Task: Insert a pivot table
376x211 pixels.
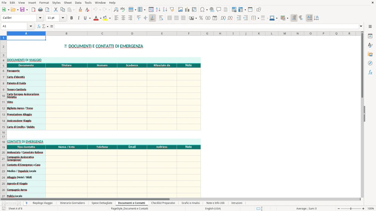Action: pos(194,10)
